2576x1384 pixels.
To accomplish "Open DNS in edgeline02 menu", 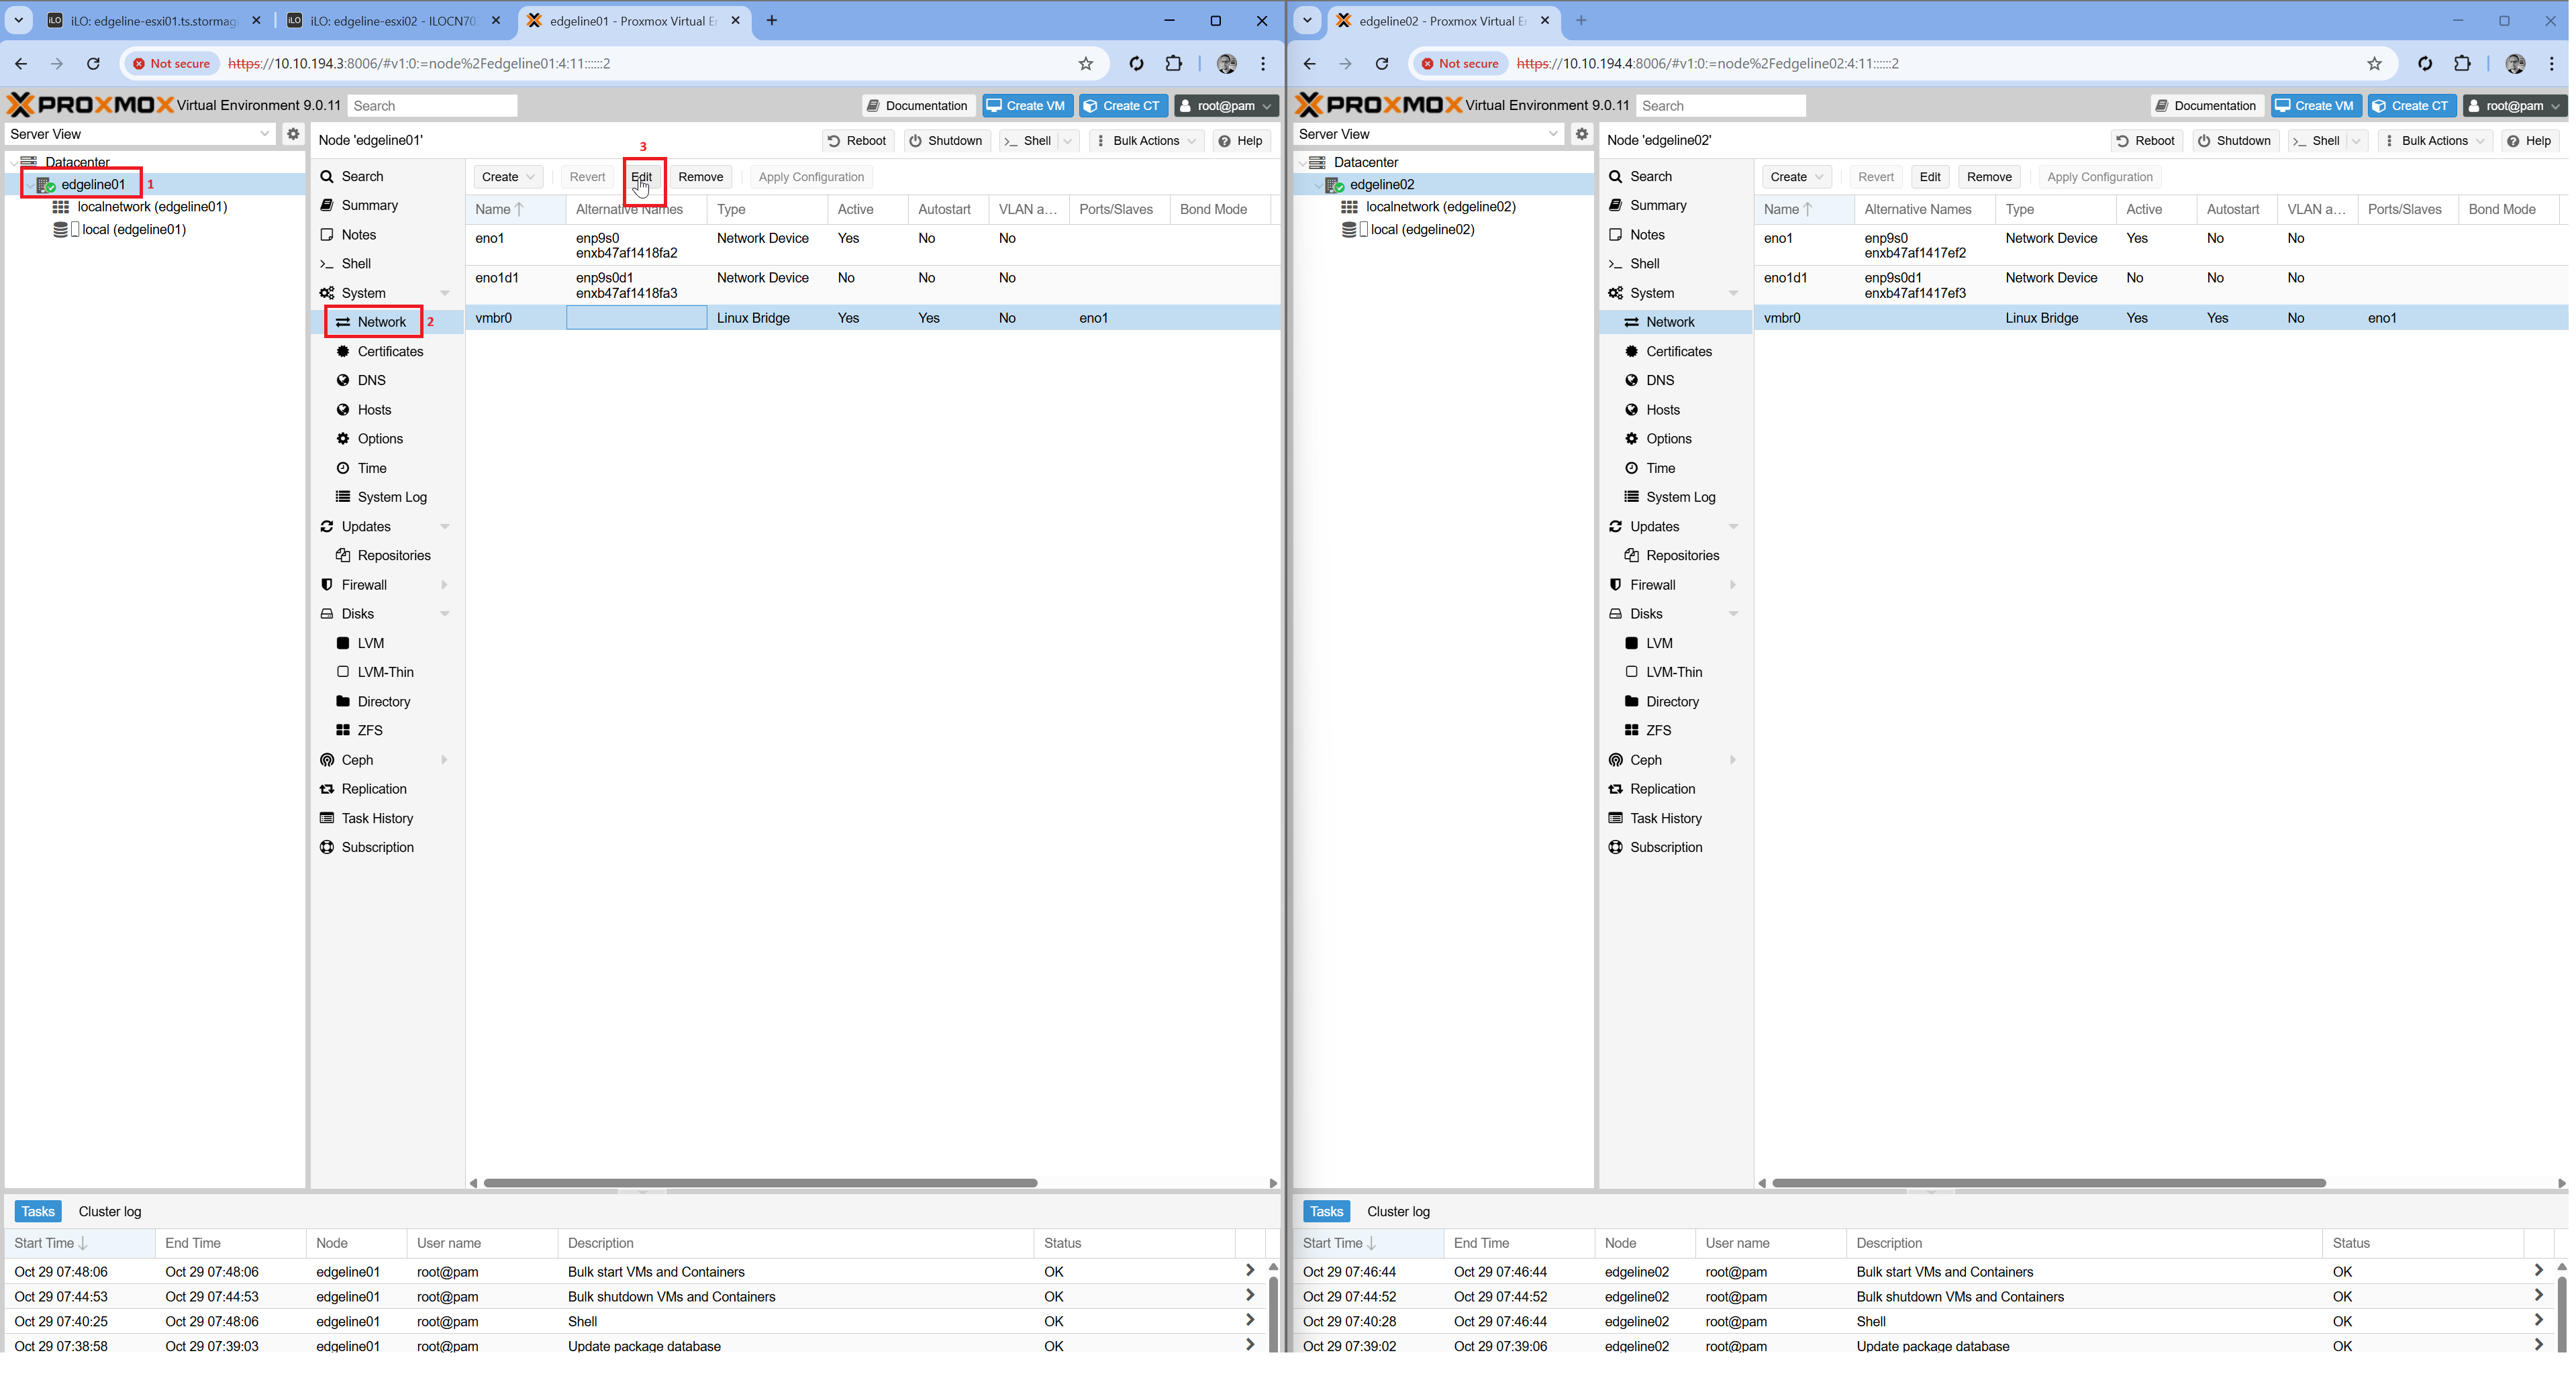I will tap(1660, 381).
